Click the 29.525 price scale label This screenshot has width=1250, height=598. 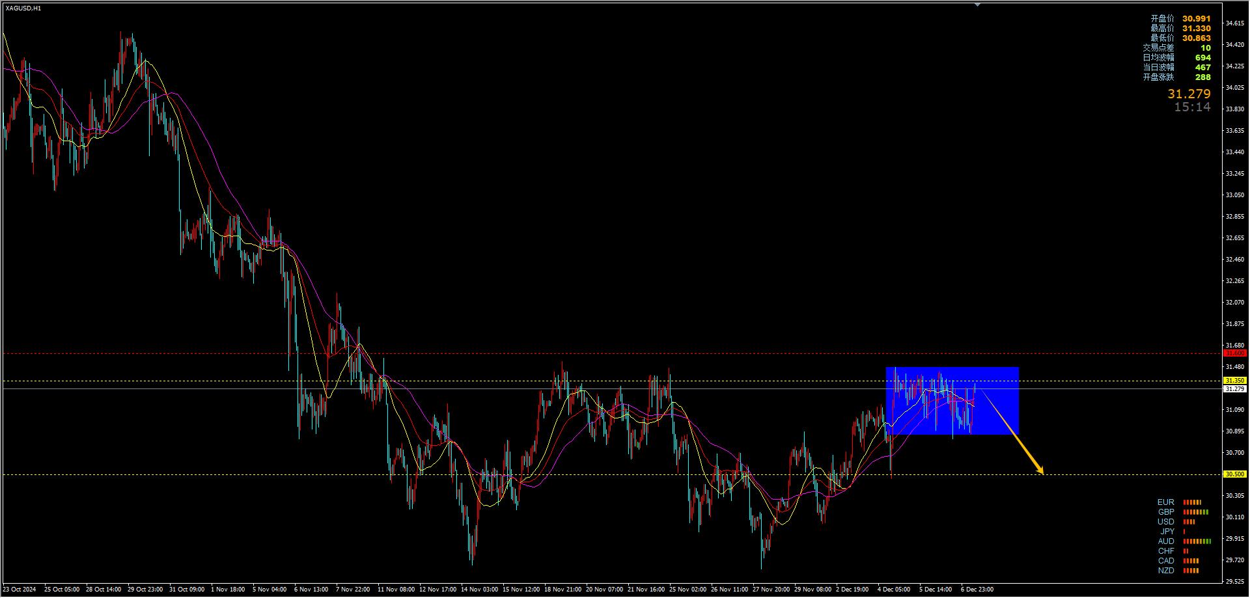(1234, 582)
